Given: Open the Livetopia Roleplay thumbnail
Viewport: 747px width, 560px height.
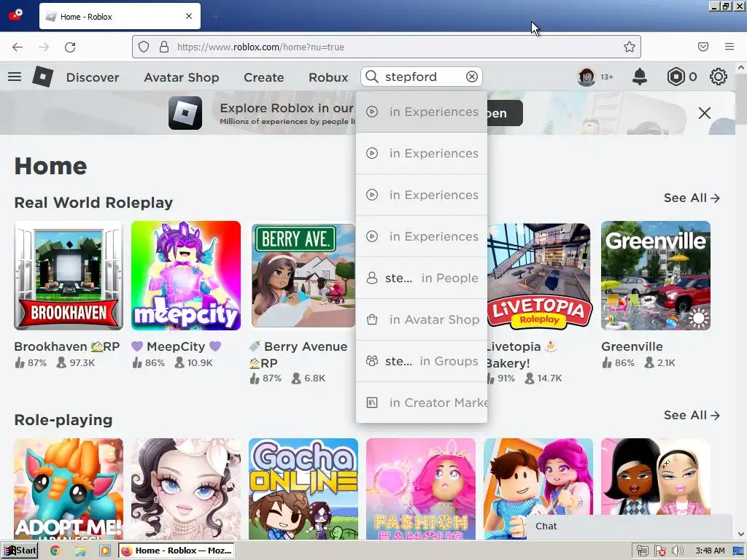Looking at the screenshot, I should point(539,275).
